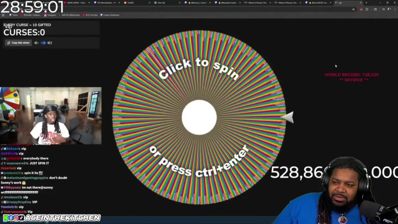Image resolution: width=398 pixels, height=224 pixels.
Task: Bookmark this page with the star icon
Action: (x=353, y=9)
